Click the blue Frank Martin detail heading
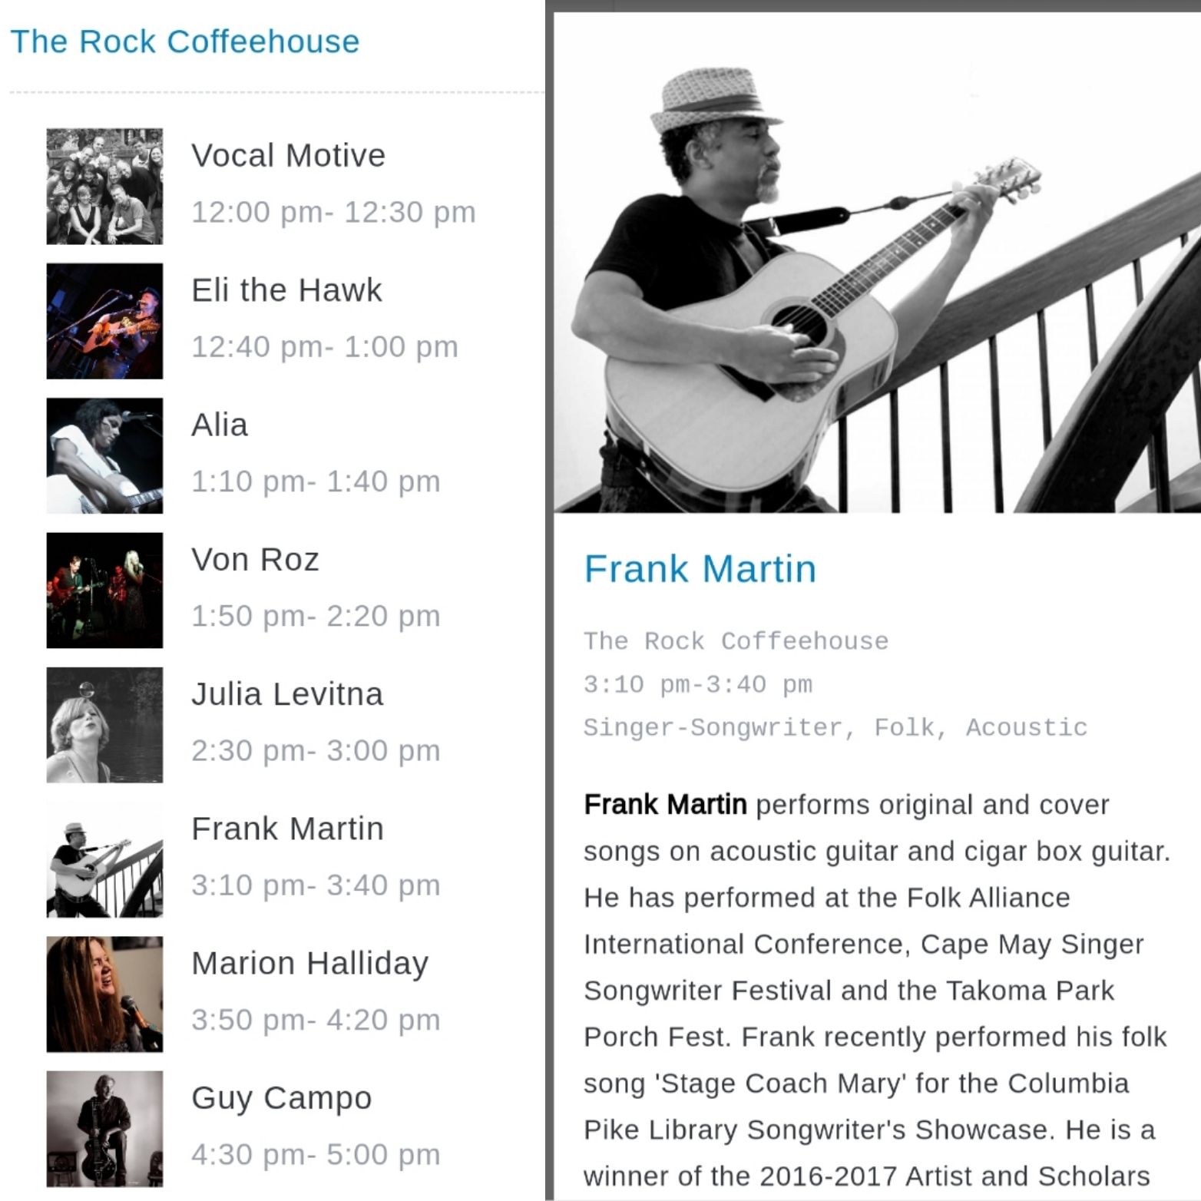The width and height of the screenshot is (1201, 1201). click(x=700, y=569)
